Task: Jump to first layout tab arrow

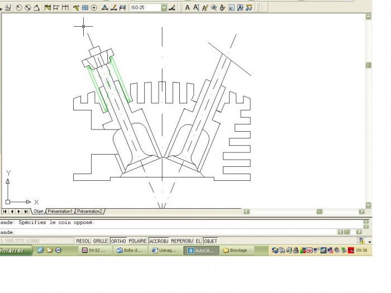Action: [x=4, y=212]
